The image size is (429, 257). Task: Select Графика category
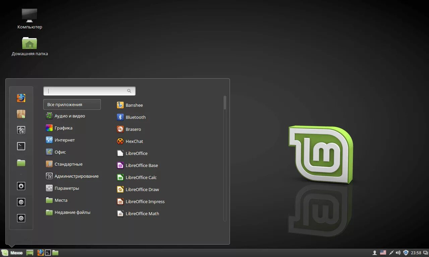(x=59, y=128)
